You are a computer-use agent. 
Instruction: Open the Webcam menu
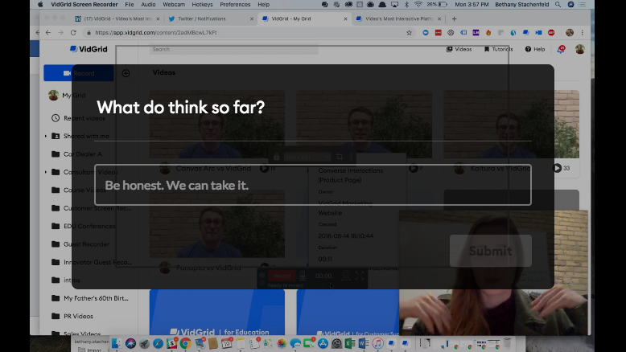click(174, 4)
